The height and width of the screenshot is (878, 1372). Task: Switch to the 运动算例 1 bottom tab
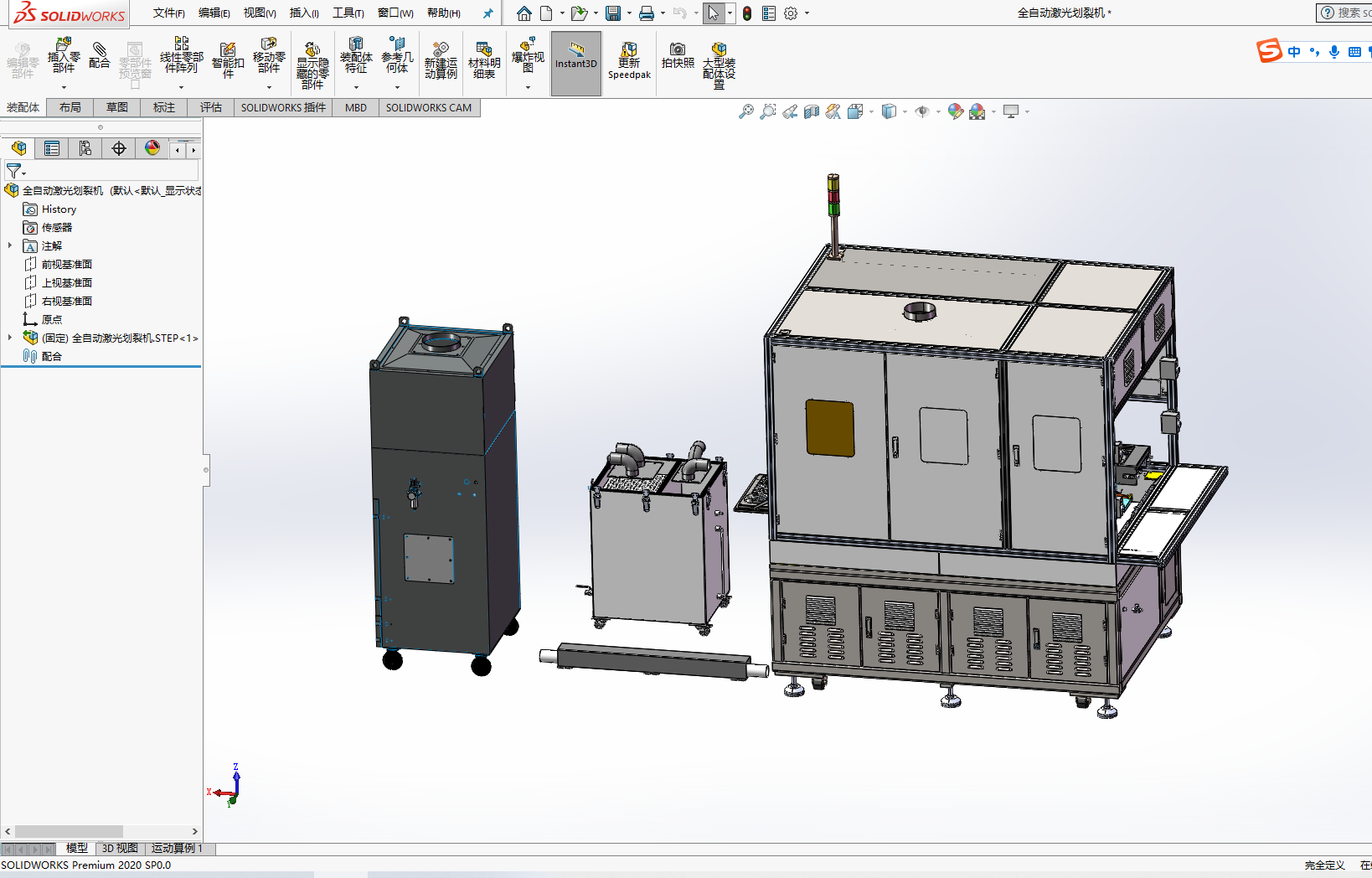pos(177,849)
